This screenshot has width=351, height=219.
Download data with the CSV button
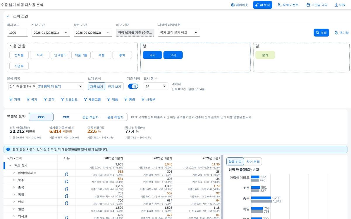click(x=340, y=5)
